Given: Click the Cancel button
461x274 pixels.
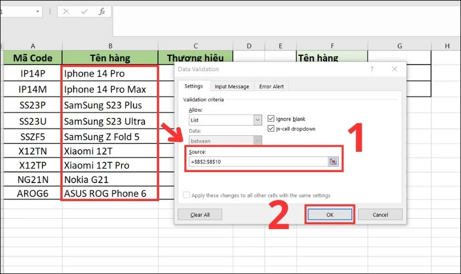Looking at the screenshot, I should point(380,215).
